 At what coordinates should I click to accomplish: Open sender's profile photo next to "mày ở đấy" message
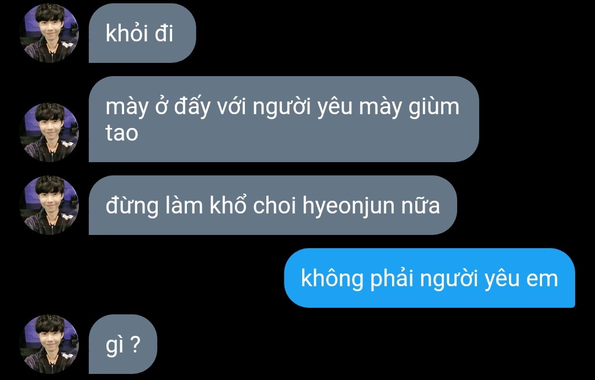49,132
